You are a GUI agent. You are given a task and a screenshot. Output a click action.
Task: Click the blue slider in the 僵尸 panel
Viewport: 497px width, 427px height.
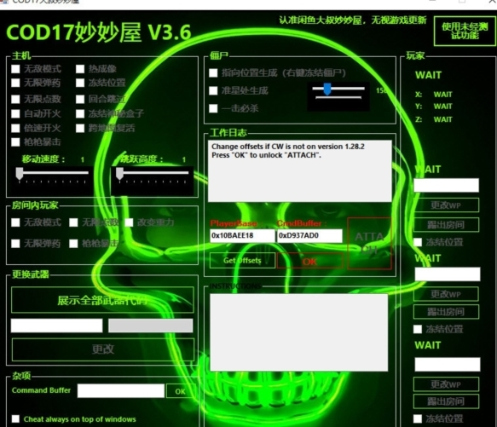point(327,89)
